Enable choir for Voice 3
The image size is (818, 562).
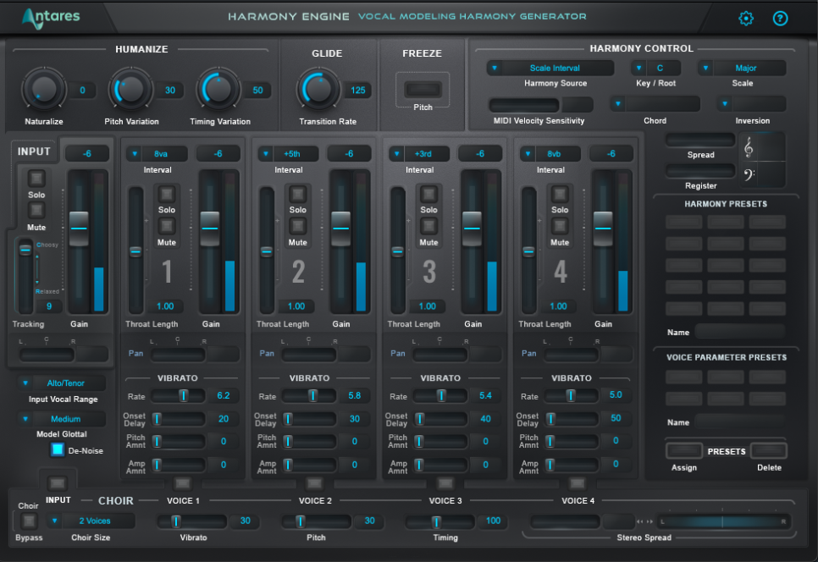point(445,483)
